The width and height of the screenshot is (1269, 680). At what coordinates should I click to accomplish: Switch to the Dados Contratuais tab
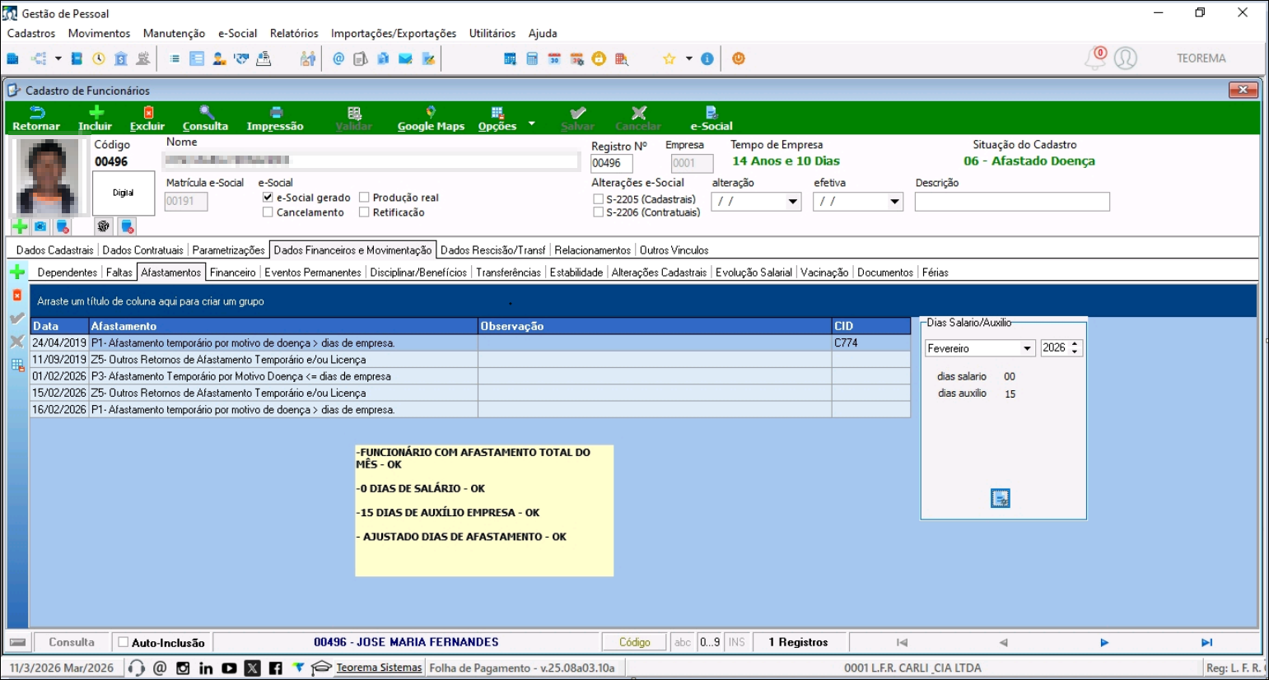pyautogui.click(x=142, y=250)
